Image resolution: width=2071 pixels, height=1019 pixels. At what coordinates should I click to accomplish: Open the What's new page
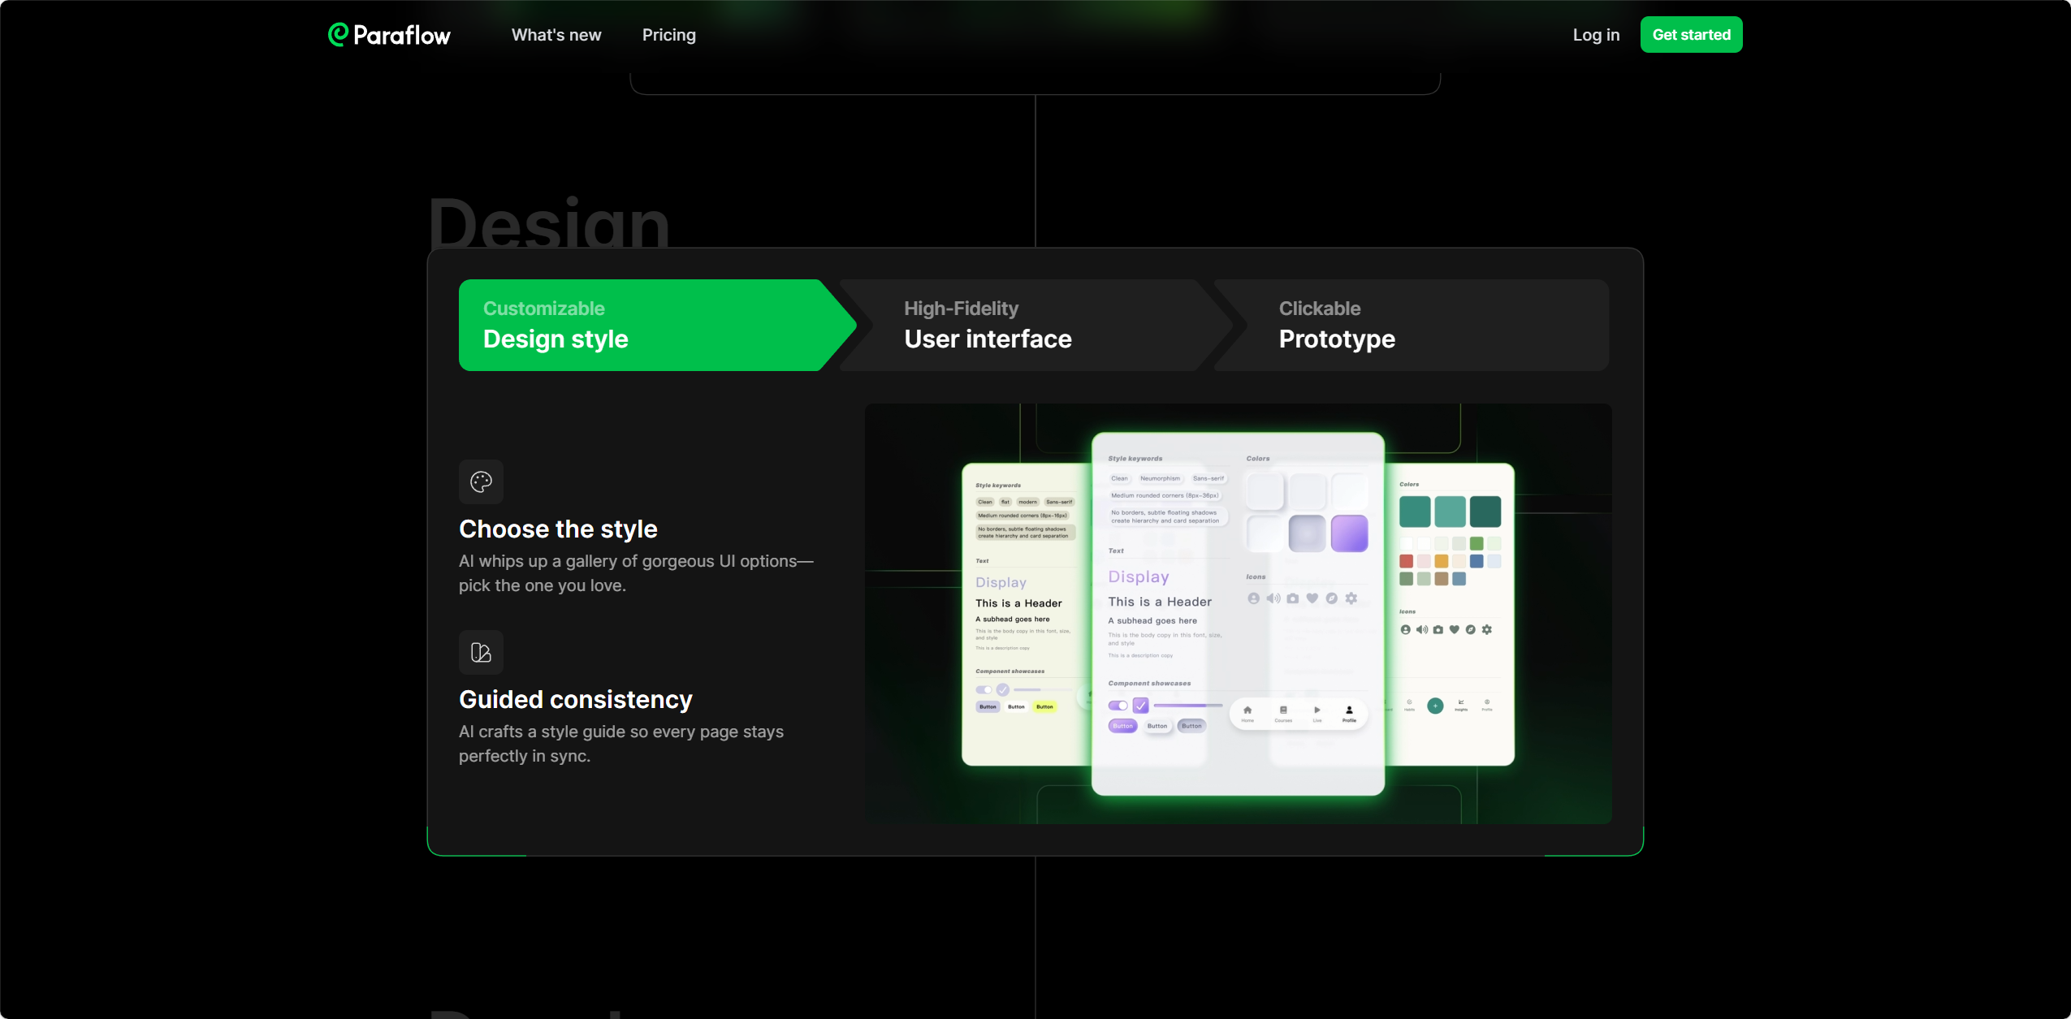tap(556, 35)
